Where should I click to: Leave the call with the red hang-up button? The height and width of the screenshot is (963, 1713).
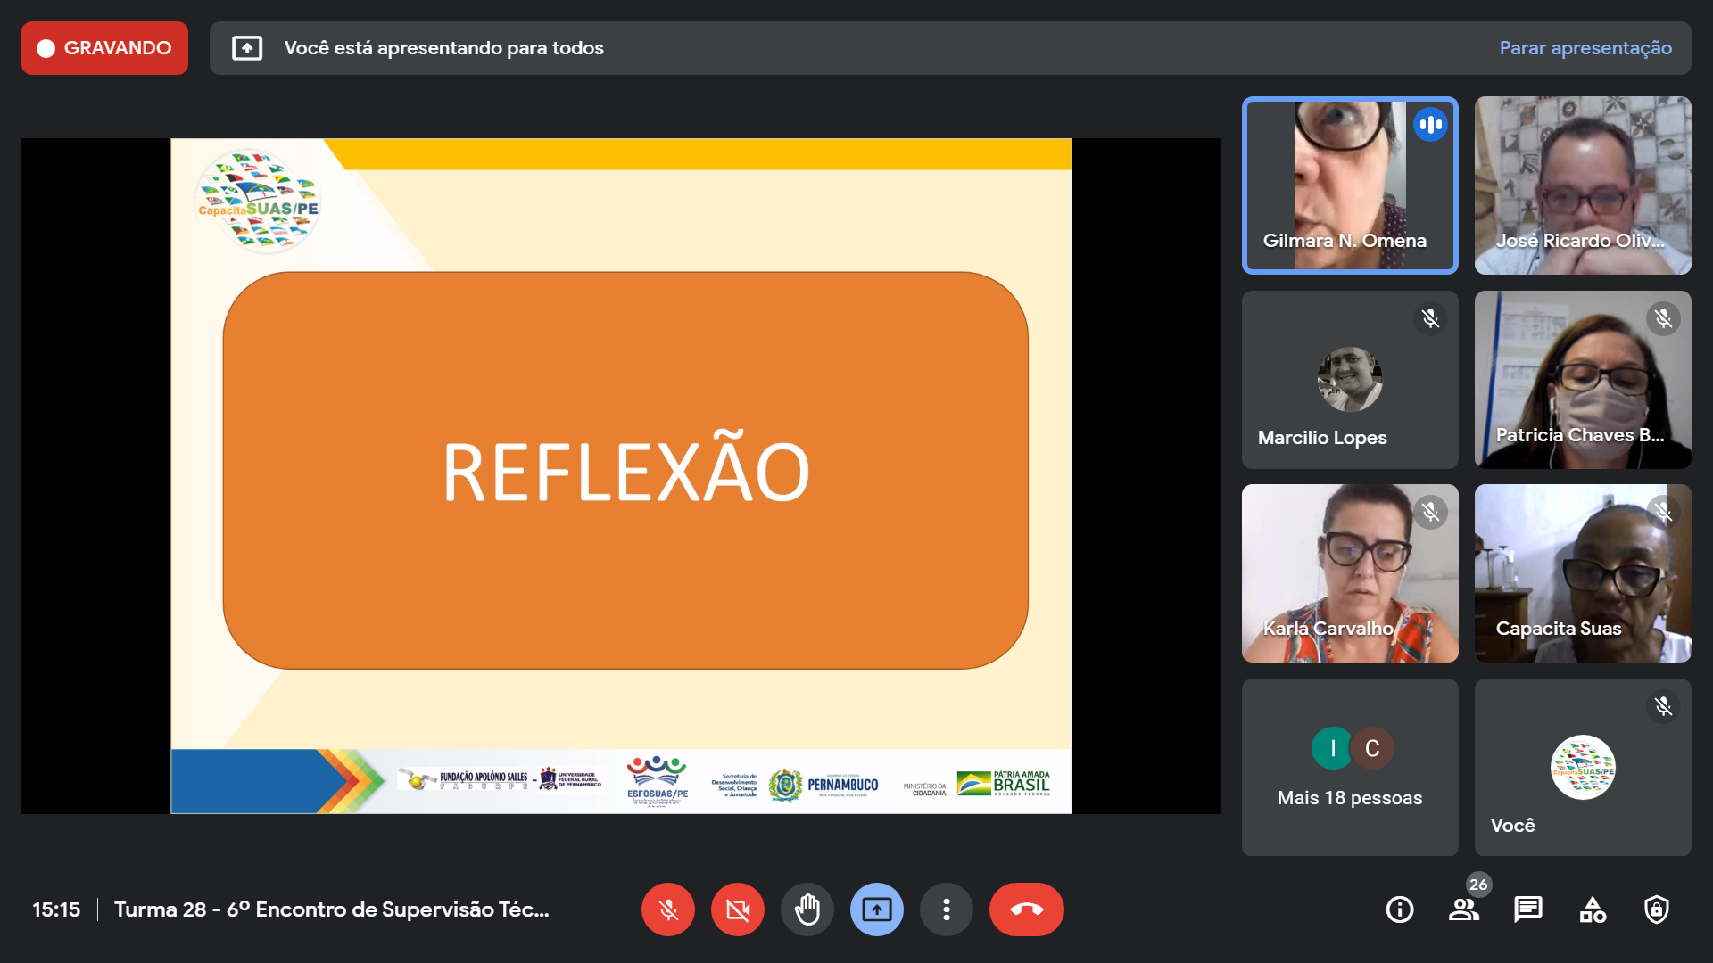tap(1026, 909)
